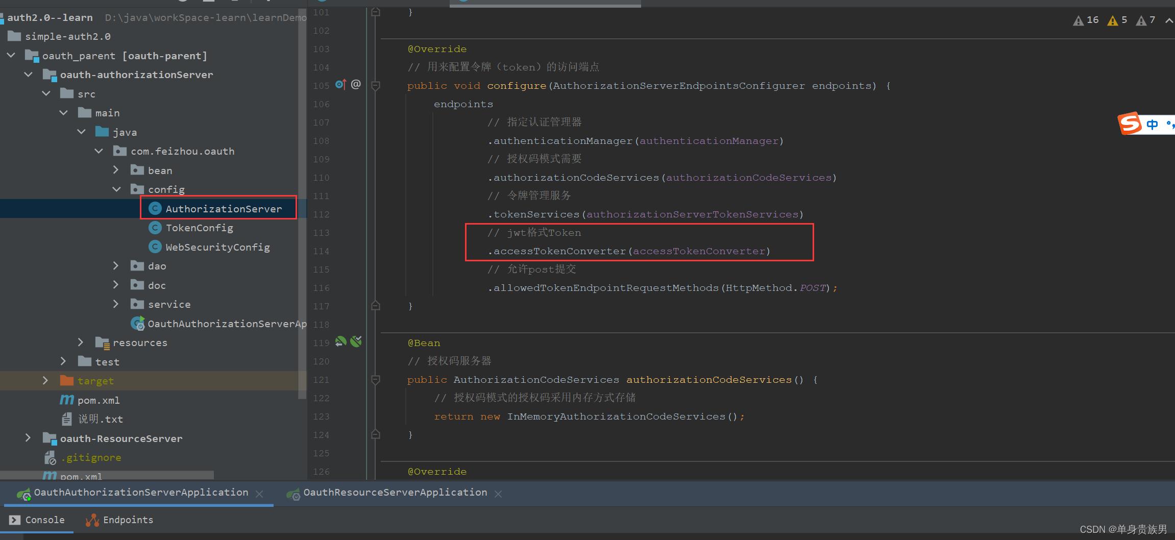This screenshot has width=1175, height=540.
Task: Click the yellow warning count 5 indicator
Action: click(1117, 20)
